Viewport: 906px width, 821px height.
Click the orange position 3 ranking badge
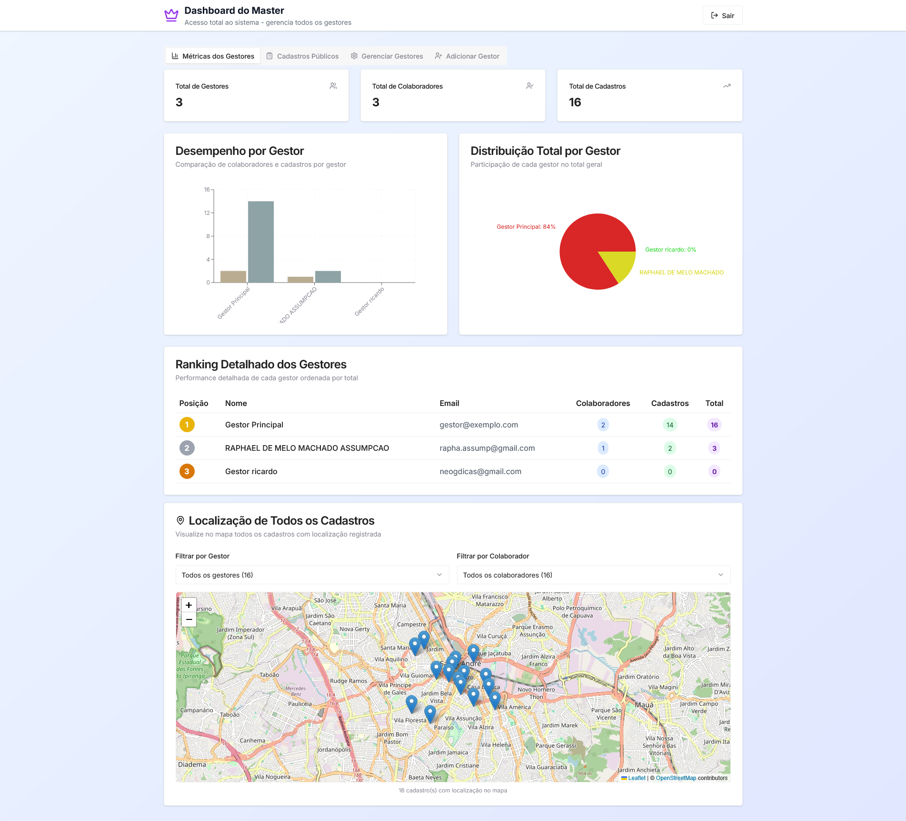click(187, 471)
